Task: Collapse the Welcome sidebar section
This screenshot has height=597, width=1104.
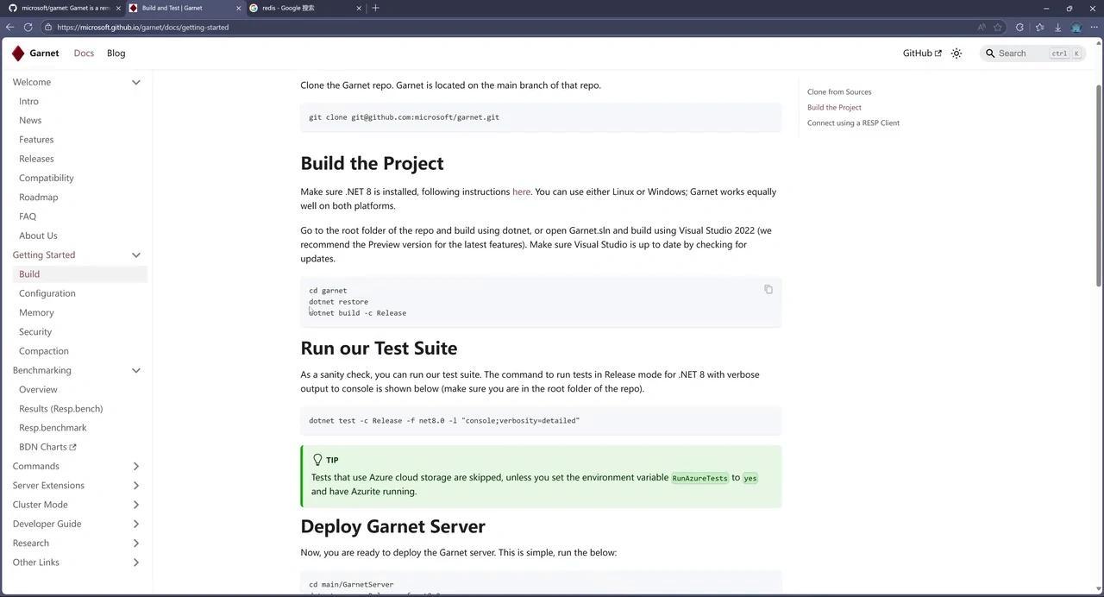Action: (135, 83)
